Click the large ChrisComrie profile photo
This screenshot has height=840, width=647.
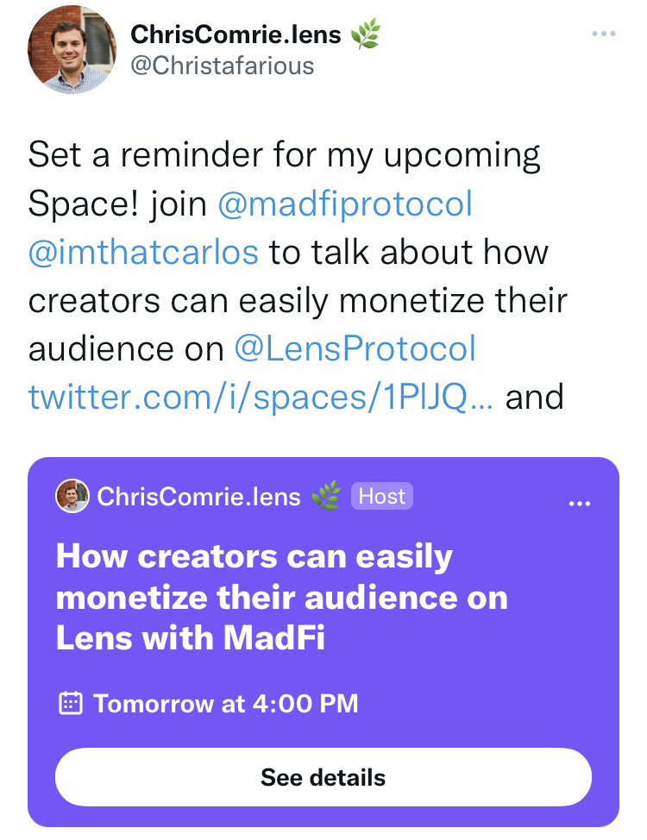coord(72,49)
